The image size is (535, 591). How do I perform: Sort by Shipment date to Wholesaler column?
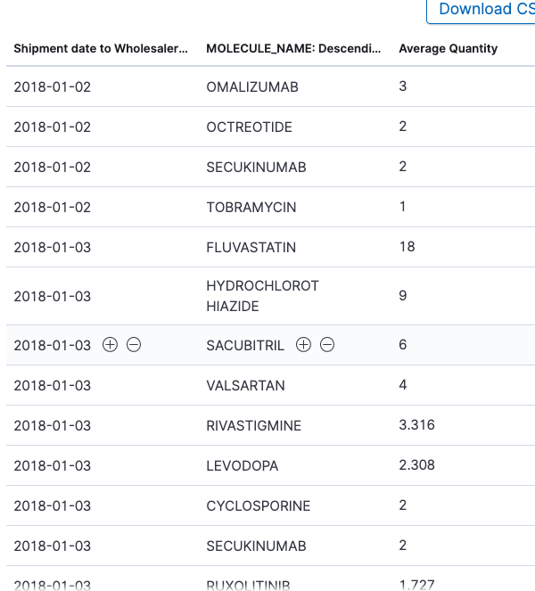[x=101, y=49]
